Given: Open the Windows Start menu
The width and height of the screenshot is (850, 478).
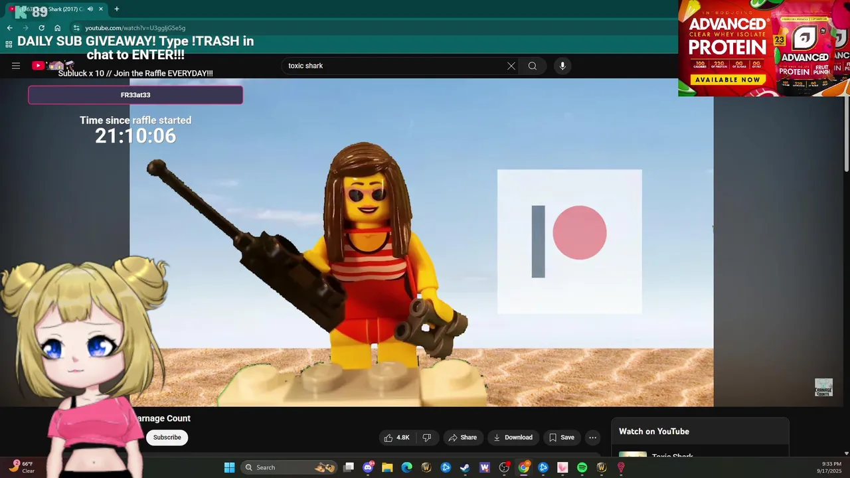Looking at the screenshot, I should coord(229,467).
